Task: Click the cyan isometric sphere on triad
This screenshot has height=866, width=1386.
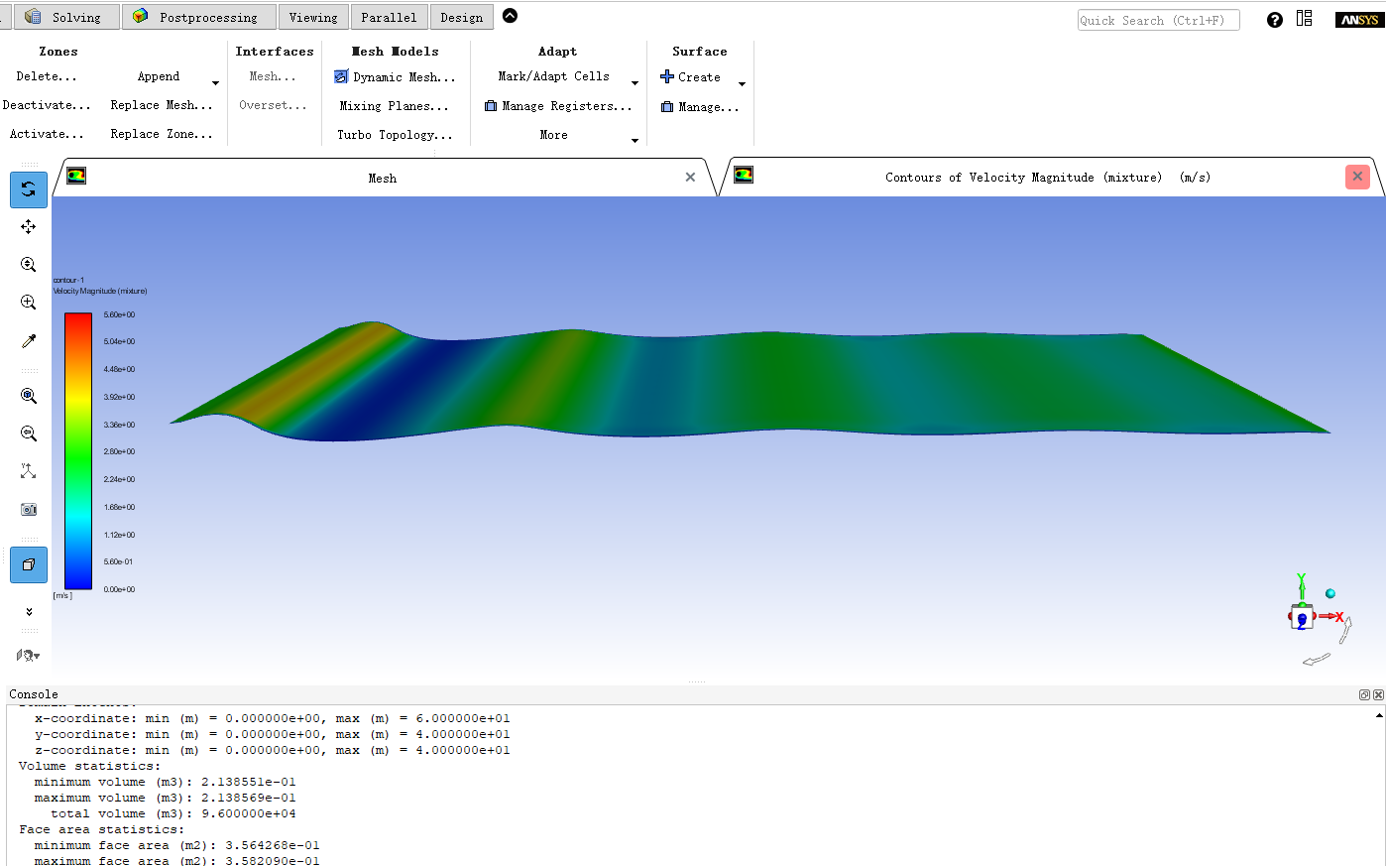Action: coord(1330,593)
